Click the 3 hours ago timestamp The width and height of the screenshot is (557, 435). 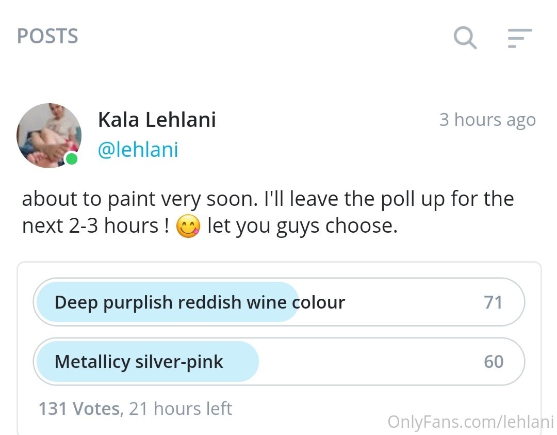click(487, 120)
